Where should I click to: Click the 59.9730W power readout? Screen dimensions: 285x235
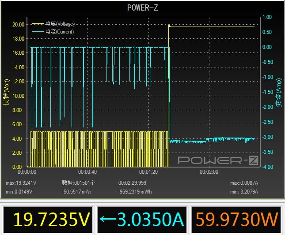pyautogui.click(x=237, y=220)
